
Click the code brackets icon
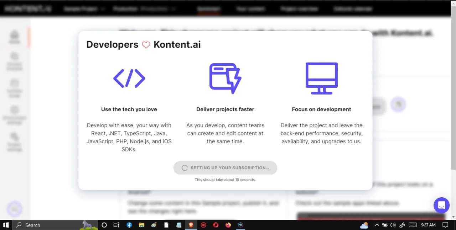coord(129,79)
